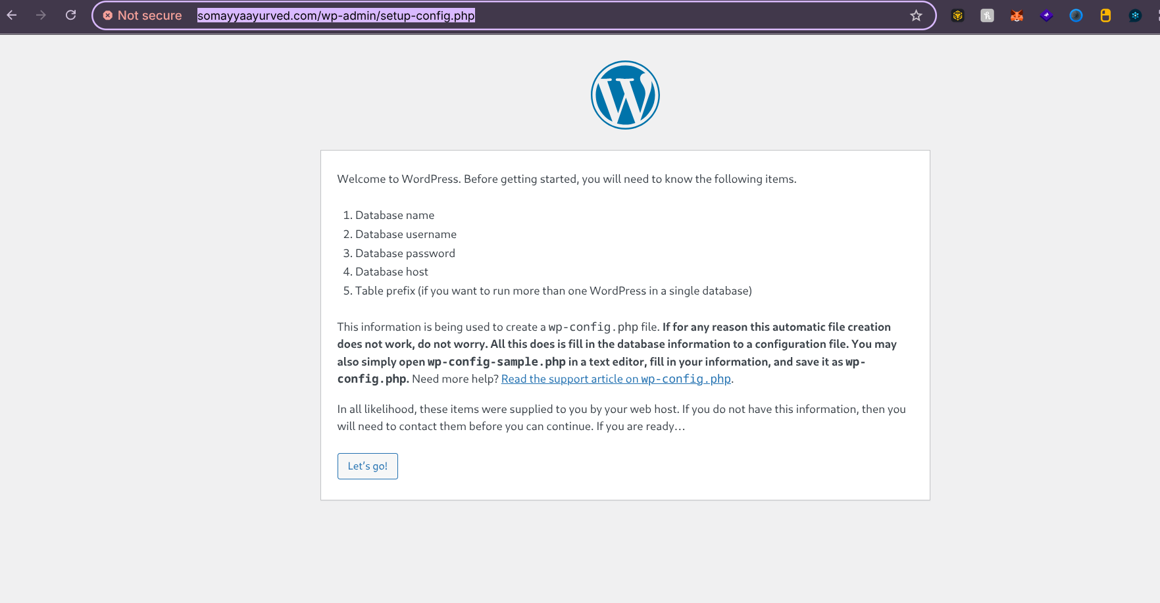Open the yellow mouse-shaped extension
The height and width of the screenshot is (603, 1160).
click(x=1105, y=15)
